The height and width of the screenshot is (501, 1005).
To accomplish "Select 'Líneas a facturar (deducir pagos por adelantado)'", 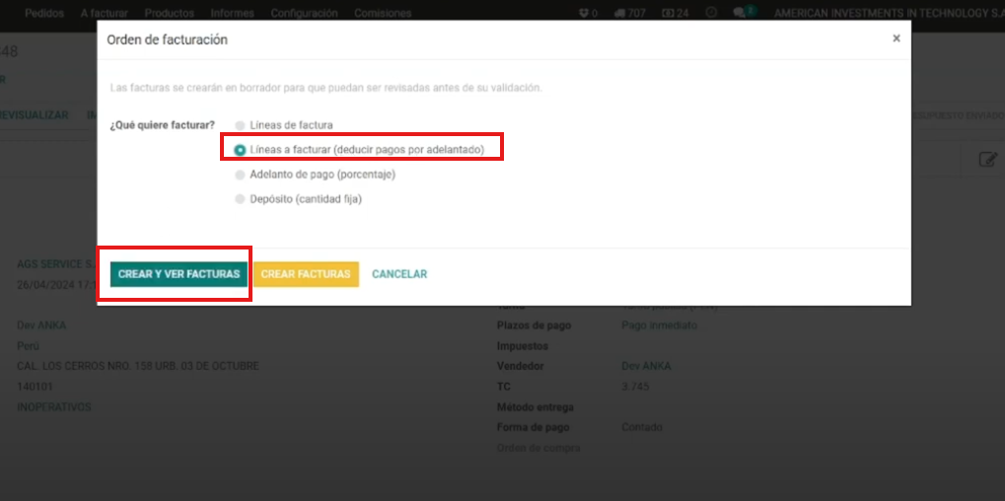I will tap(240, 150).
